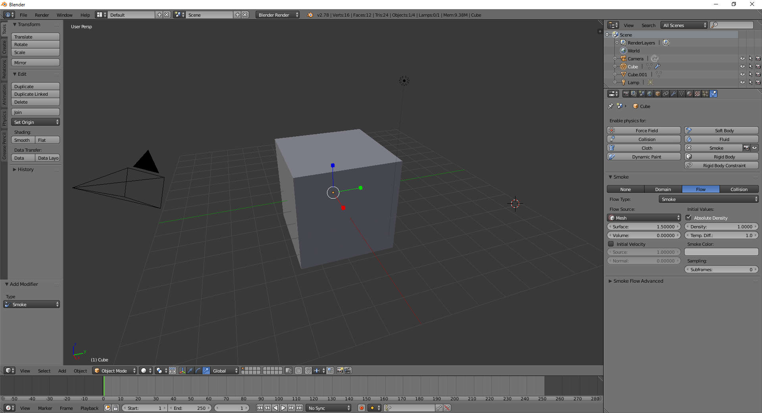
Task: Enable the Initial Velocity checkbox
Action: point(611,244)
